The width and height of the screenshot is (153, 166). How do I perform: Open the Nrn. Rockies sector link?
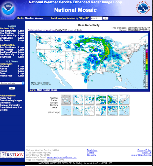pos(7,33)
